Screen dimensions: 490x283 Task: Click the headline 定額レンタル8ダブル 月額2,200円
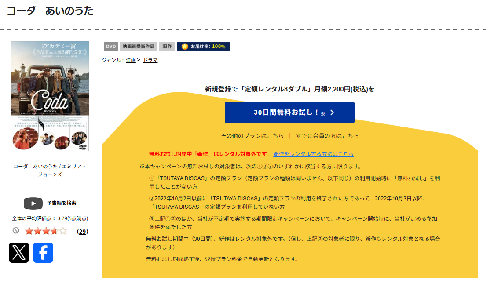click(289, 89)
